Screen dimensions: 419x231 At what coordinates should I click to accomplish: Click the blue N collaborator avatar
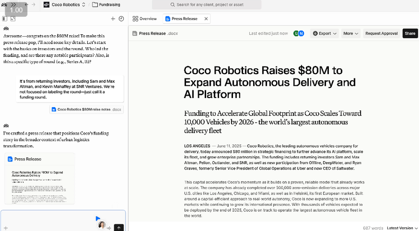point(301,33)
